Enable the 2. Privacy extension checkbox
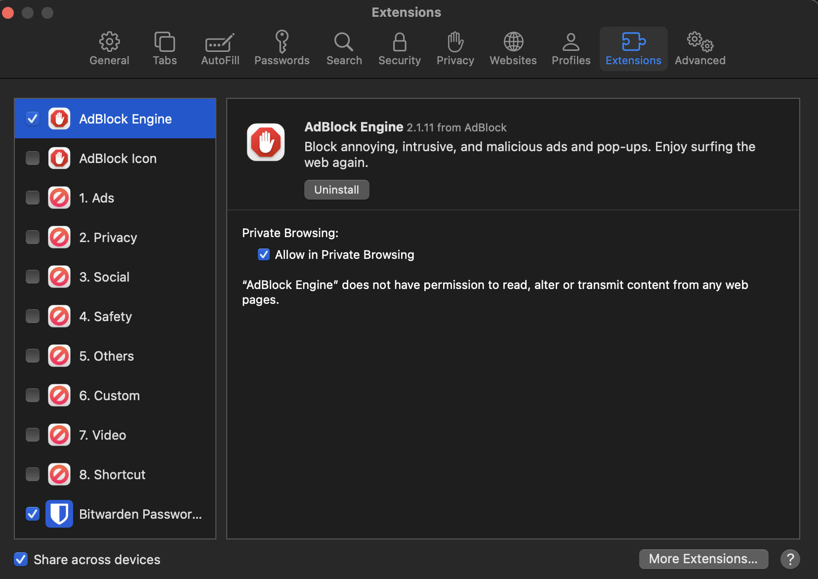The width and height of the screenshot is (818, 579). point(33,237)
